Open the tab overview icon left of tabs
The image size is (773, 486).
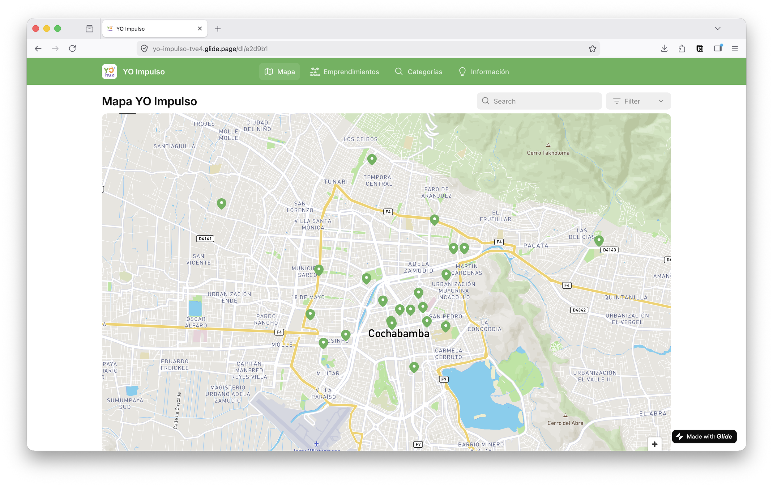pyautogui.click(x=90, y=29)
